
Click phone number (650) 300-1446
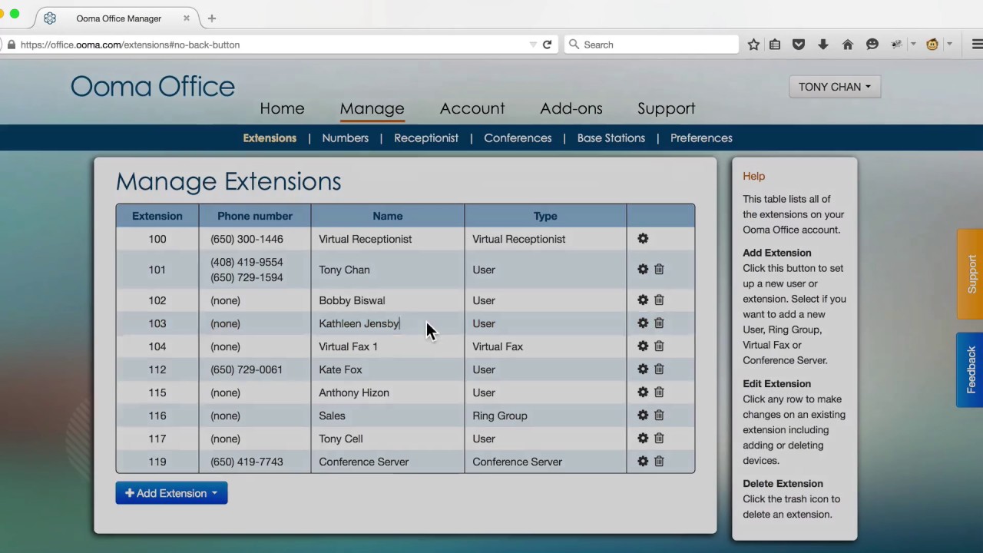point(247,239)
